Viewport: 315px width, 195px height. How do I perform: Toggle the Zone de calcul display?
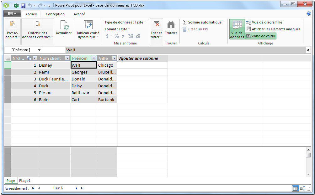[x=261, y=36]
